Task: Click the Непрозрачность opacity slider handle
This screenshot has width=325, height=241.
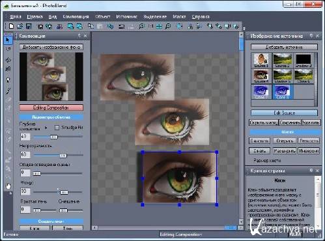Action: (x=63, y=156)
